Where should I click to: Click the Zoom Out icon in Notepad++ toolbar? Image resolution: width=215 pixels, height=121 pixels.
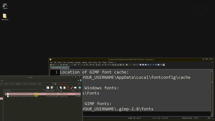pyautogui.click(x=93, y=65)
